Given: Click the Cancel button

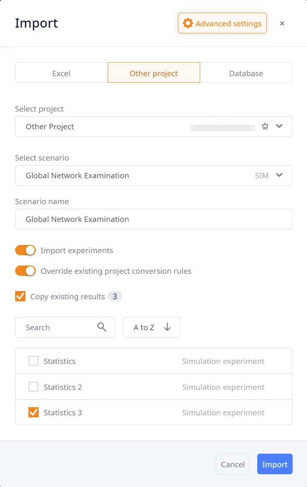Looking at the screenshot, I should tap(233, 464).
